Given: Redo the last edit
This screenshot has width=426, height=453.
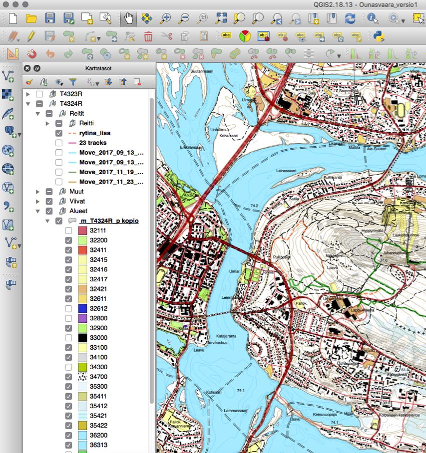Looking at the screenshot, I should coord(68,54).
